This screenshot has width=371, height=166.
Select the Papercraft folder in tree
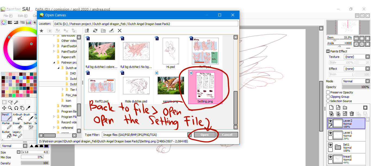tap(68, 57)
